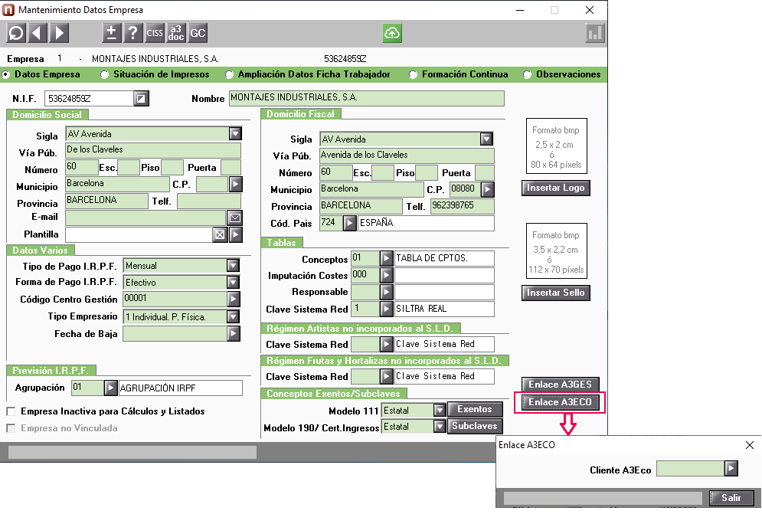Expand Domicilio Fiscal Sigla dropdown
This screenshot has height=514, width=762.
click(x=486, y=139)
